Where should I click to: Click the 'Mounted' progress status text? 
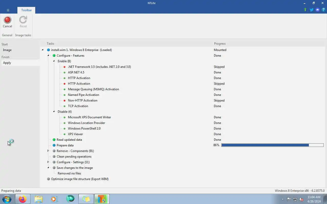click(x=220, y=50)
